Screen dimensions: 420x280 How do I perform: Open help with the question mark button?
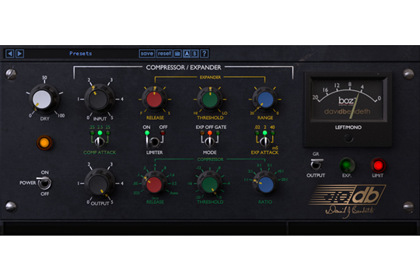(205, 54)
